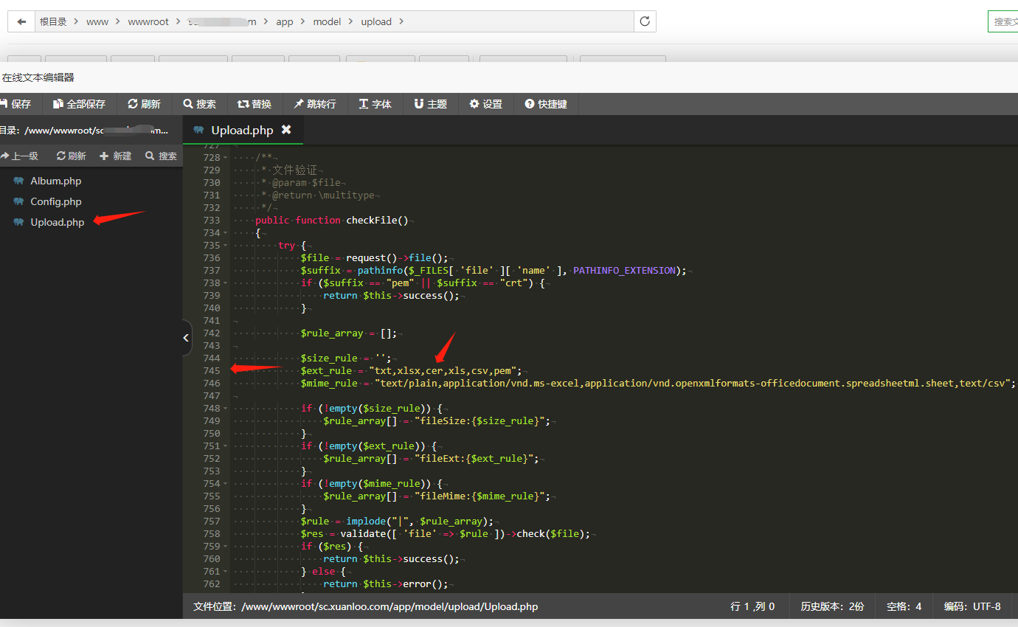Click the $suffix = pathinfo line
This screenshot has height=627, width=1018.
[494, 271]
